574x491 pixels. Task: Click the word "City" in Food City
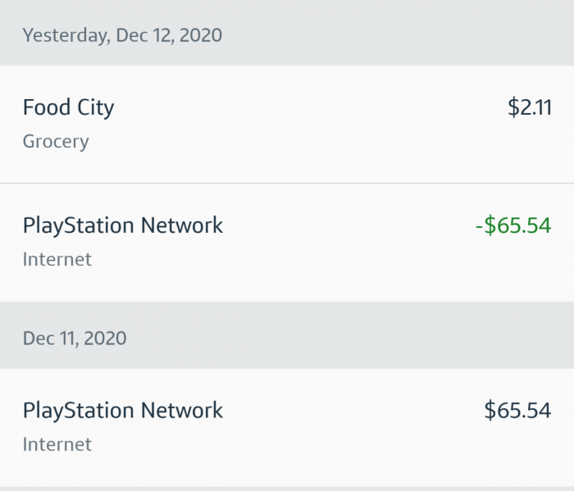tap(93, 107)
